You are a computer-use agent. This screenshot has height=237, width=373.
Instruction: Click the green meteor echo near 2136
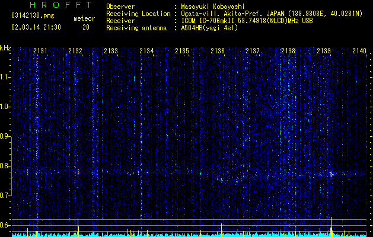(x=221, y=180)
